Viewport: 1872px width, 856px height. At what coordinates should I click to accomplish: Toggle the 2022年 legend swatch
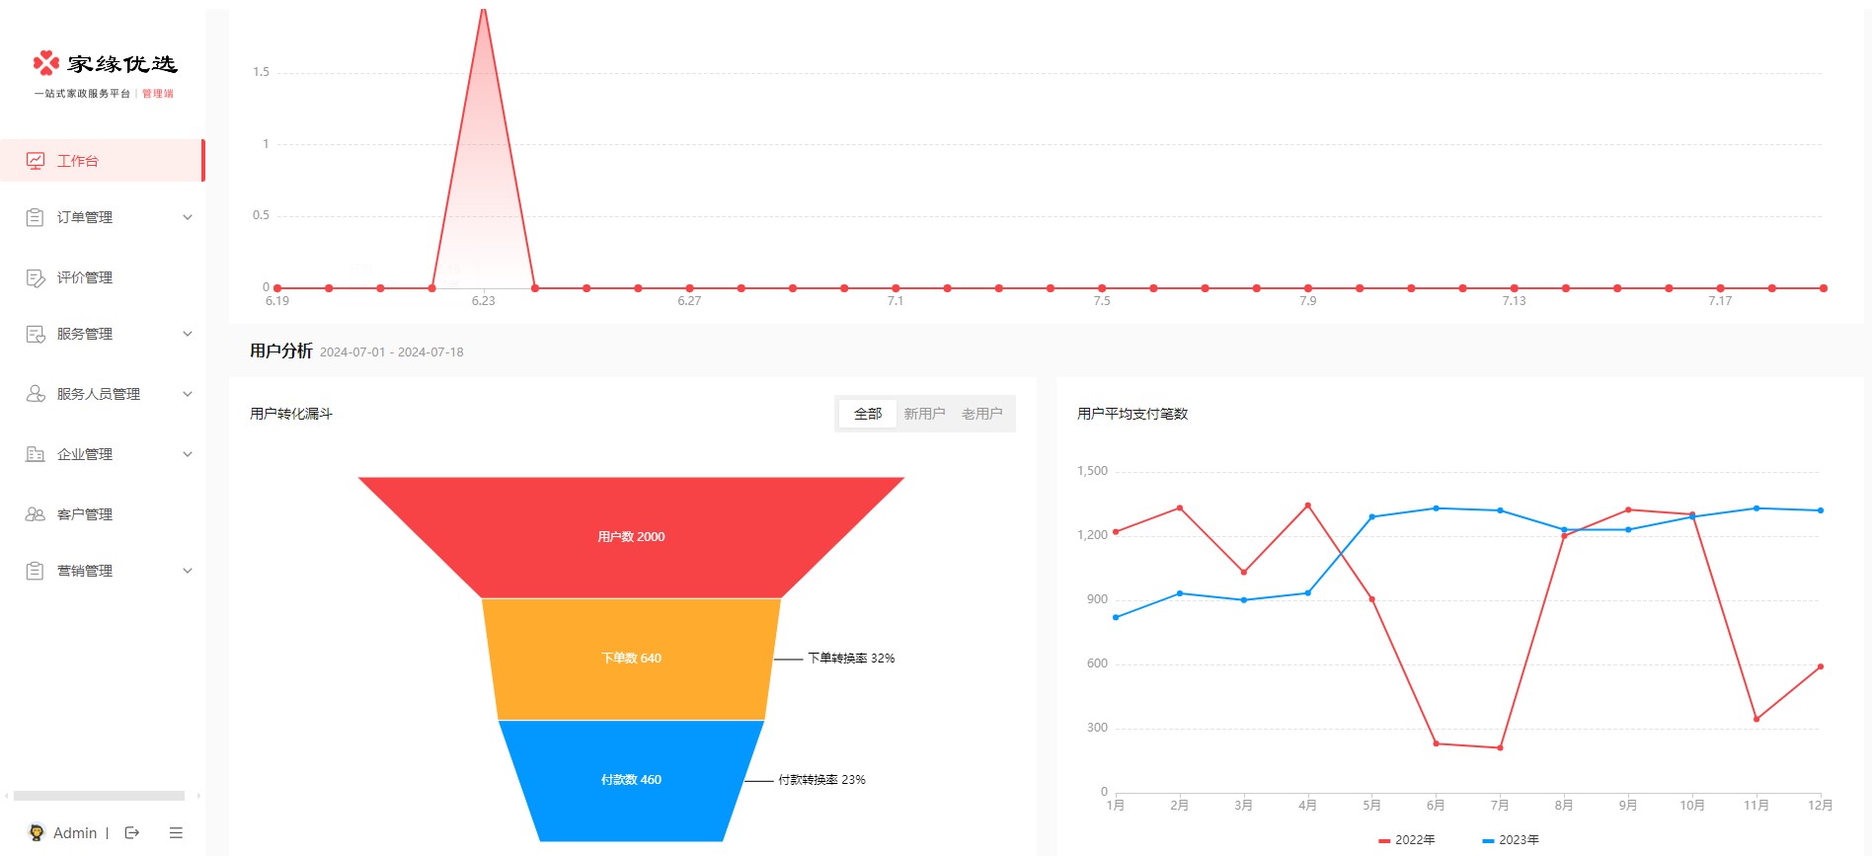1384,840
